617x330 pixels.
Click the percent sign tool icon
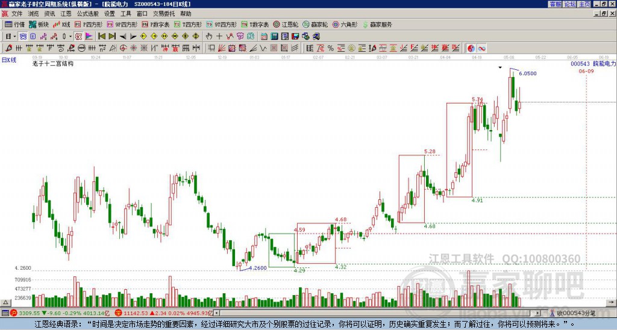pos(331,48)
